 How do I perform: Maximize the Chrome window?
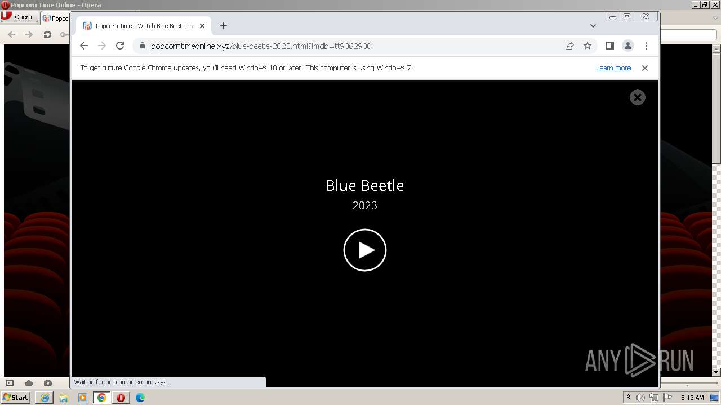pos(627,17)
